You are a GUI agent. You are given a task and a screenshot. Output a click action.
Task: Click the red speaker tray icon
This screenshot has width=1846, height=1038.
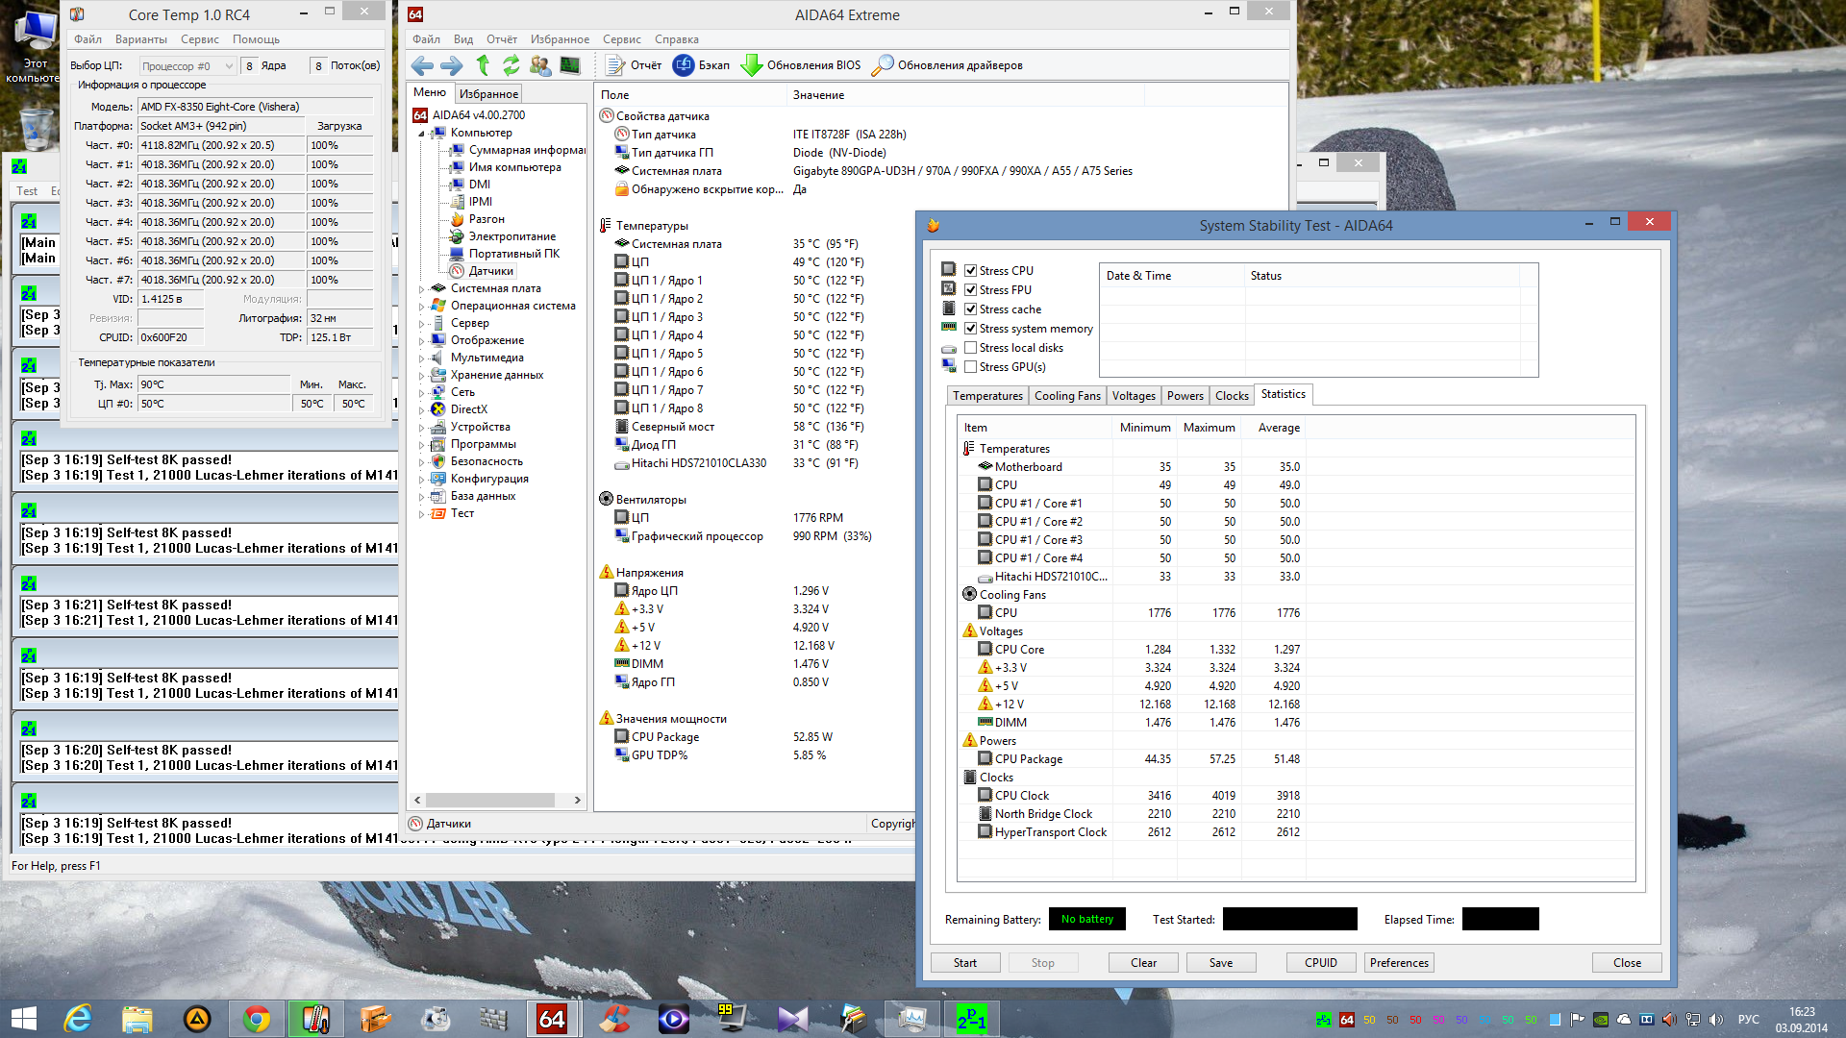1669,1020
